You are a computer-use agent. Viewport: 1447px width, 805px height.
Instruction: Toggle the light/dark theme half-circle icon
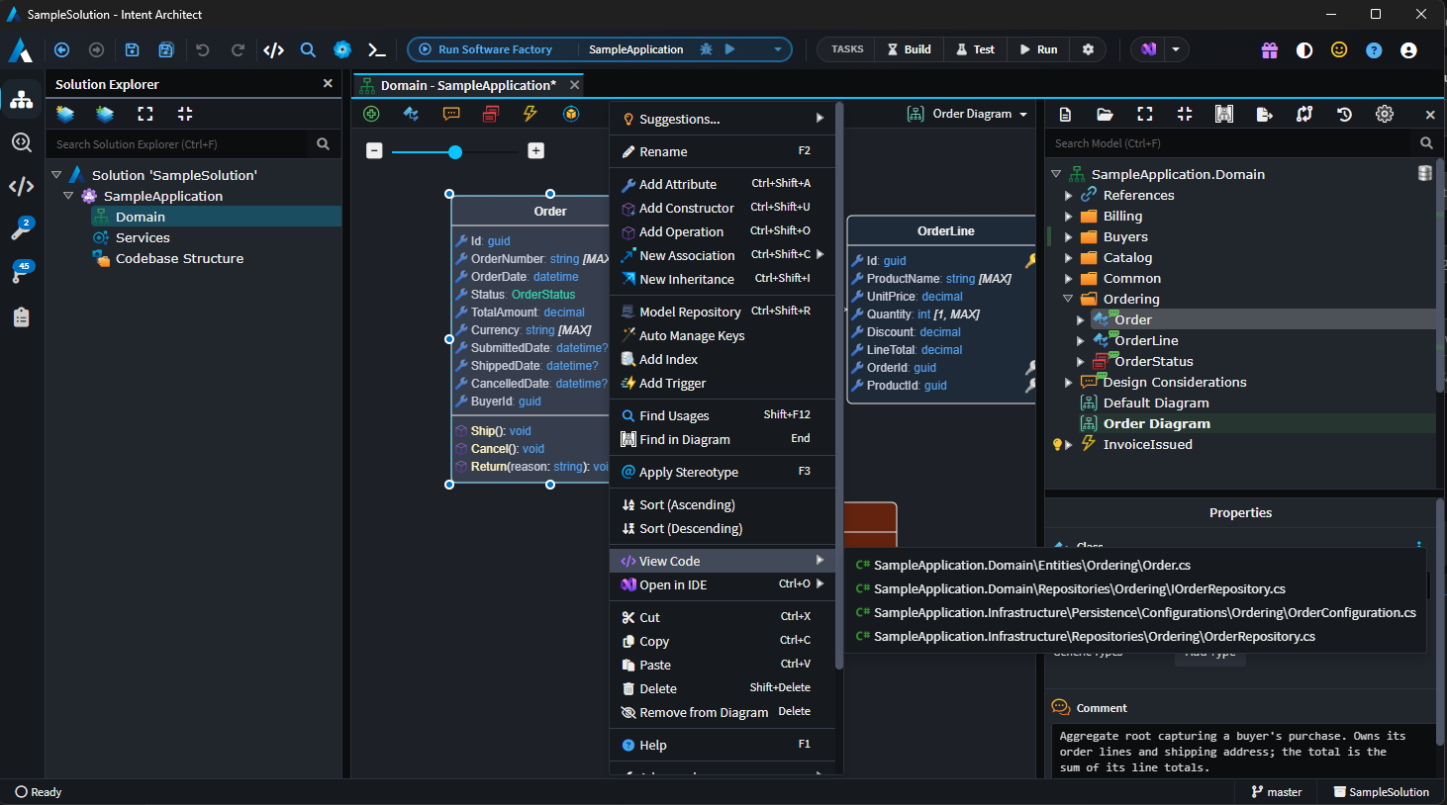(1304, 49)
